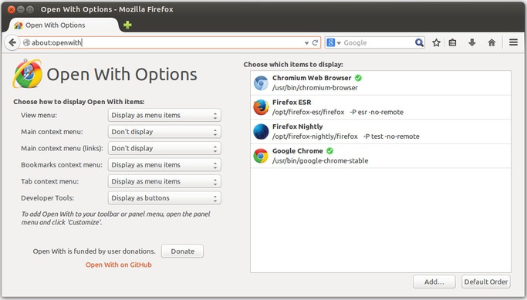The width and height of the screenshot is (527, 300).
Task: Go to home page icon
Action: point(492,42)
